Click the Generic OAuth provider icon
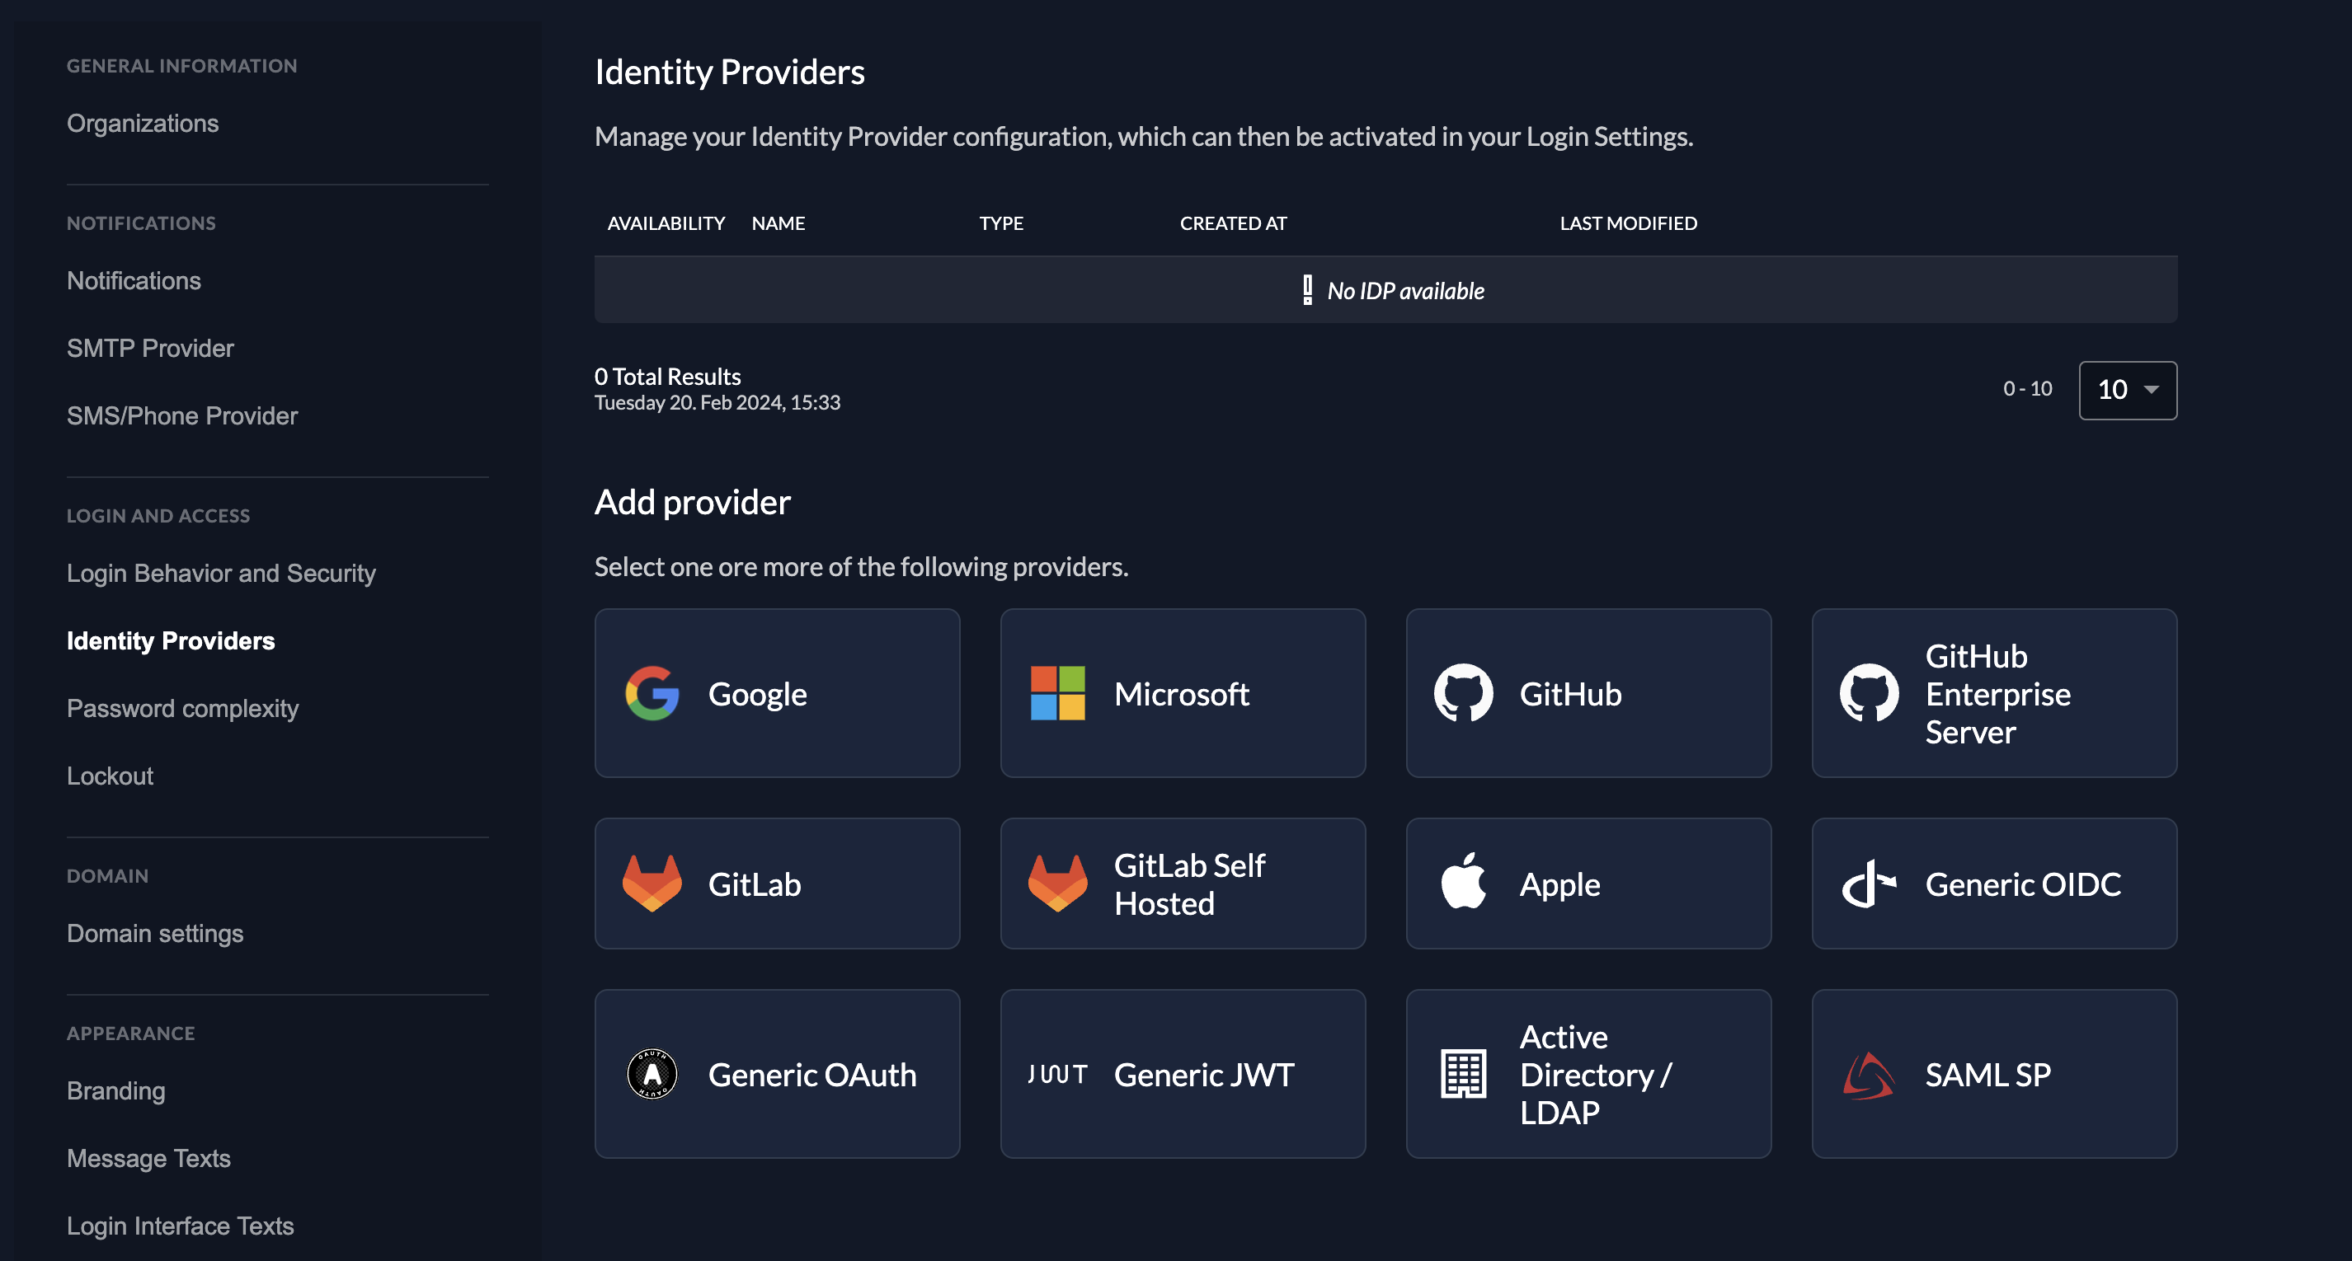The image size is (2352, 1261). pyautogui.click(x=653, y=1073)
